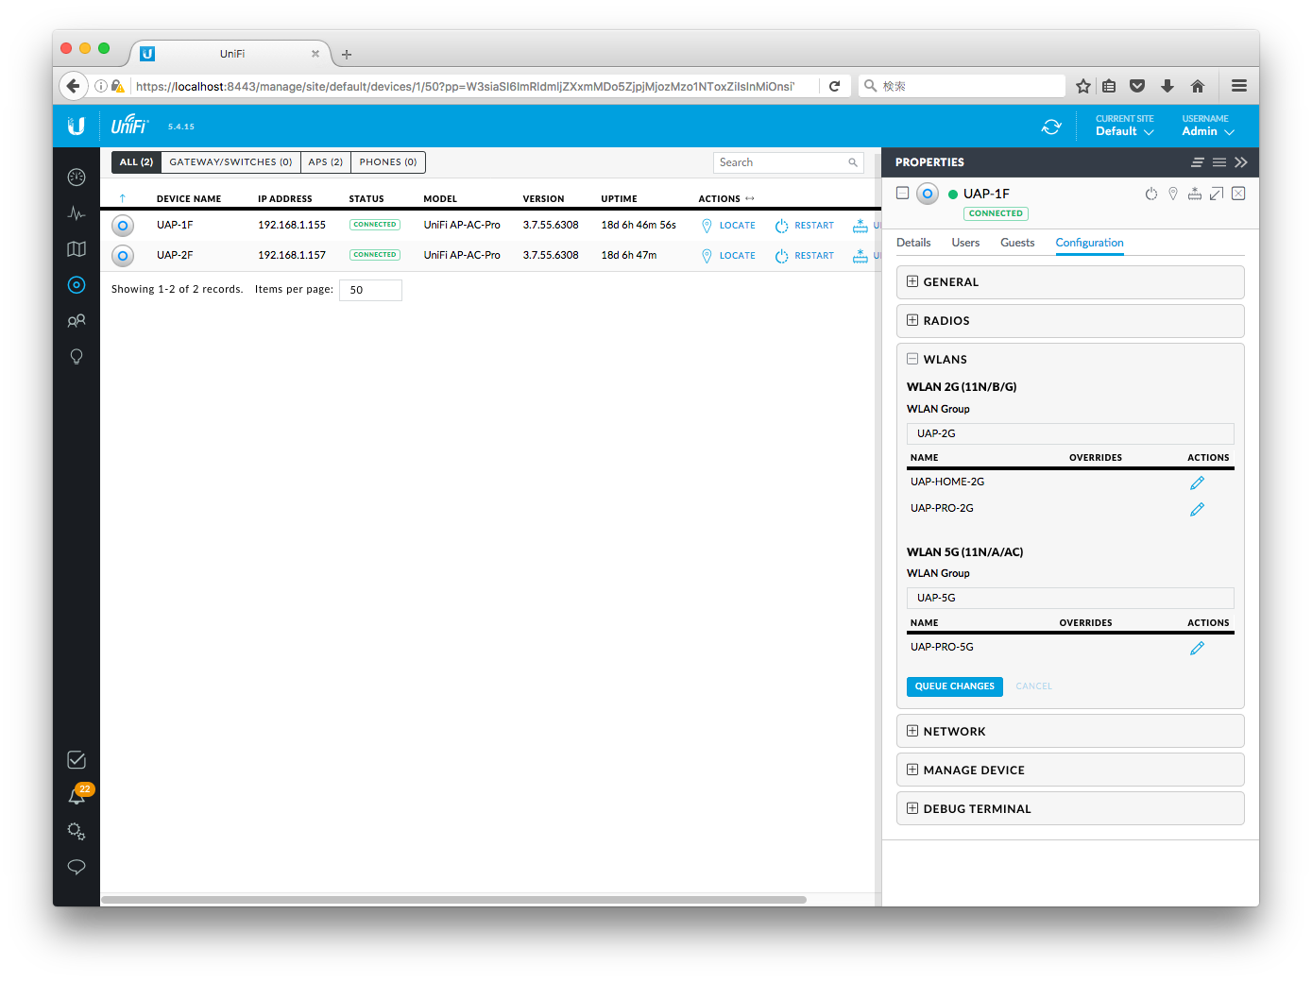Click the UAP-2F row device icon
1312x982 pixels.
coord(123,256)
